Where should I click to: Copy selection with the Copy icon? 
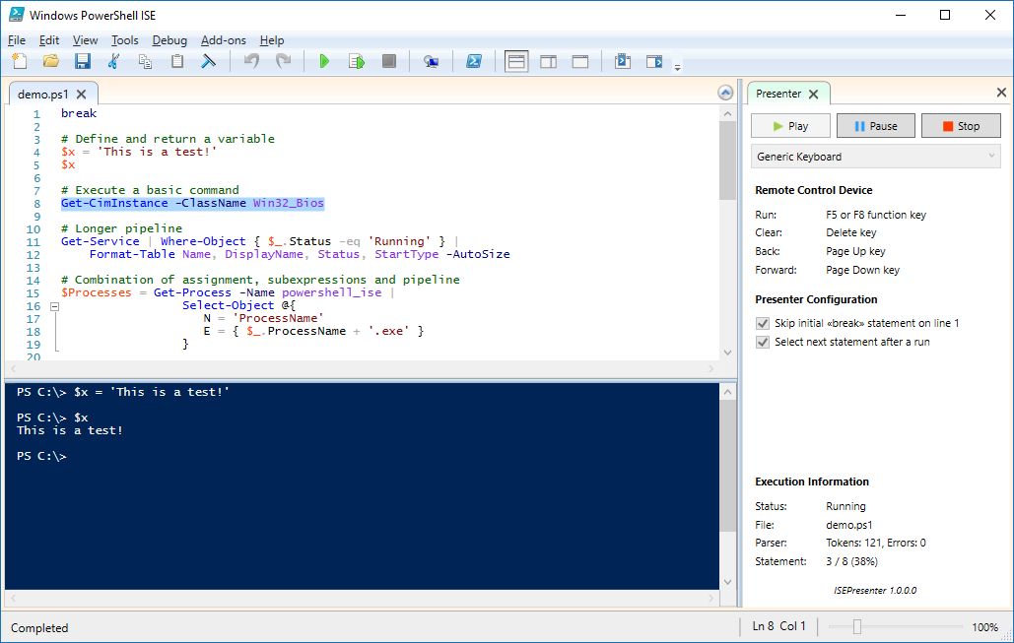point(145,61)
